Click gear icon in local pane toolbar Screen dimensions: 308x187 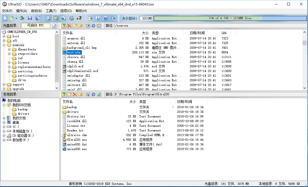pos(93,94)
